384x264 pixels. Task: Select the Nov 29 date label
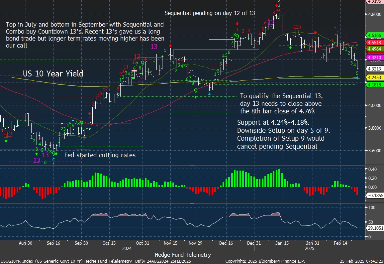(x=196, y=243)
